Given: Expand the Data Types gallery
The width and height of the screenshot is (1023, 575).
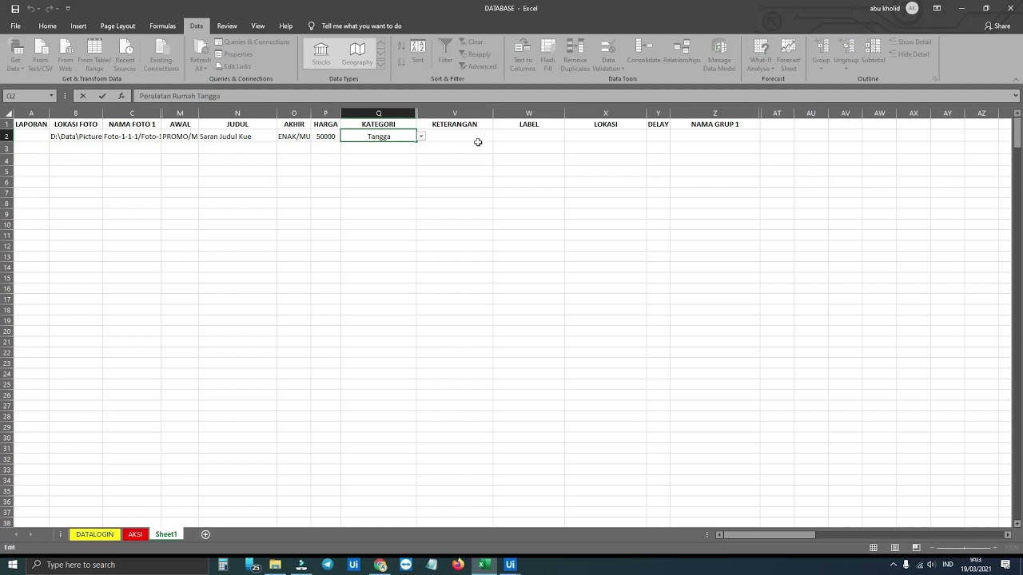Looking at the screenshot, I should (x=380, y=63).
